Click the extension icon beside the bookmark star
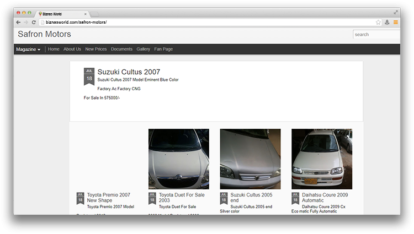This screenshot has width=414, height=234. coord(387,22)
